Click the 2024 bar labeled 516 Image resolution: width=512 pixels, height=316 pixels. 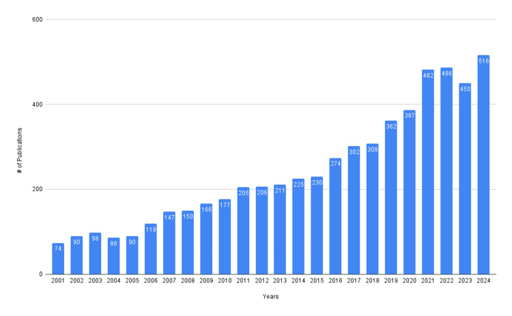click(x=483, y=165)
